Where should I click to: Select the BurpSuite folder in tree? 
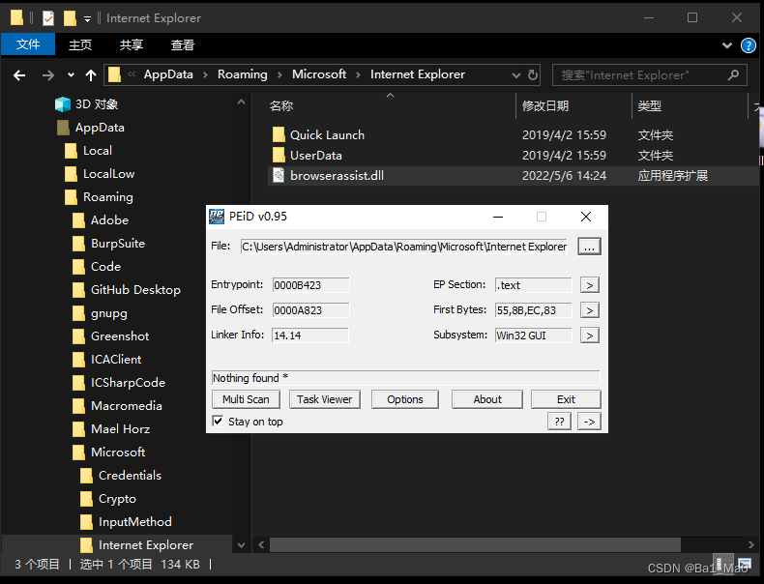tap(118, 244)
